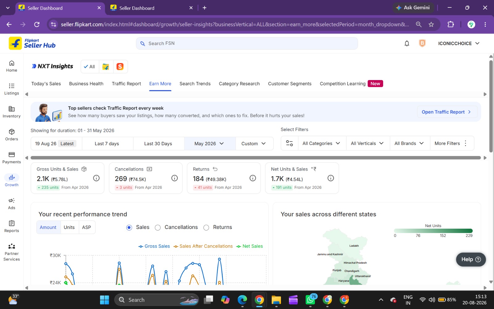Open Ads in the sidebar
The width and height of the screenshot is (494, 309).
11,204
